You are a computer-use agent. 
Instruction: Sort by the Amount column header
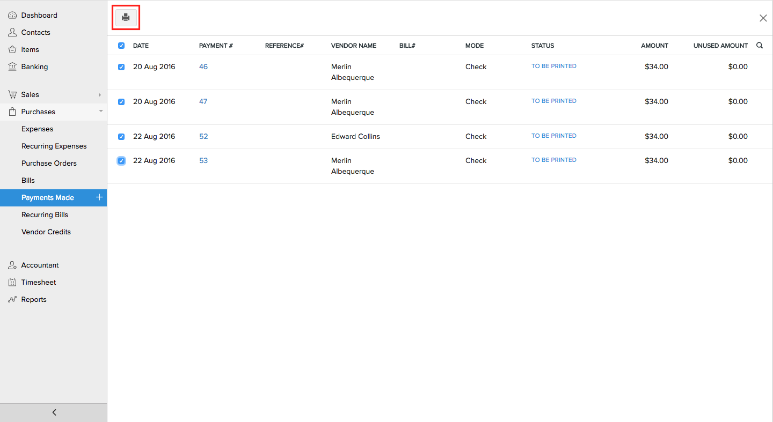pyautogui.click(x=654, y=46)
